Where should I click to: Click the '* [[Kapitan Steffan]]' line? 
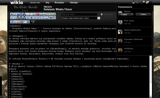click(20, 74)
